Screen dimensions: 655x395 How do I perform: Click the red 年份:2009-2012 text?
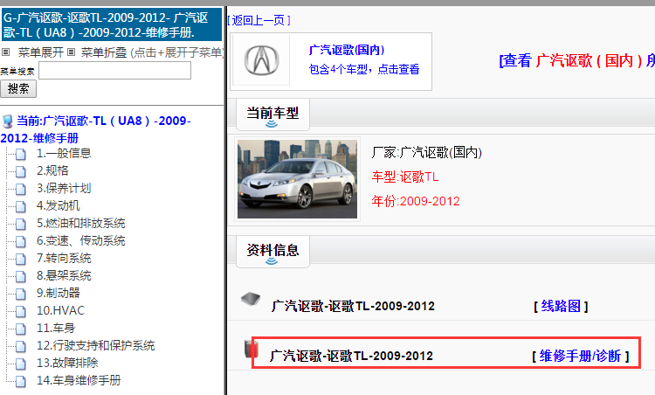416,202
